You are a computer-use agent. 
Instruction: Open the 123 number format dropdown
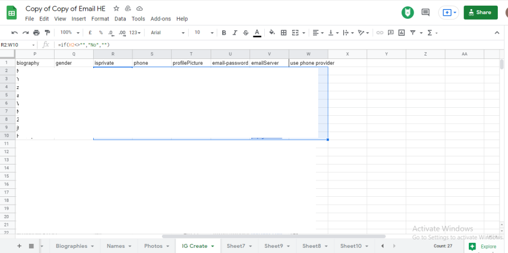point(135,33)
